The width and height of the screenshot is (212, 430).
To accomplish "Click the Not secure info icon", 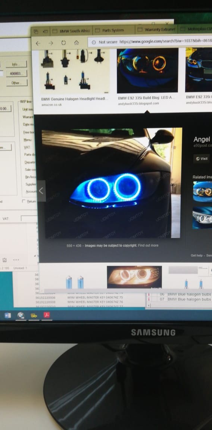I will [94, 42].
